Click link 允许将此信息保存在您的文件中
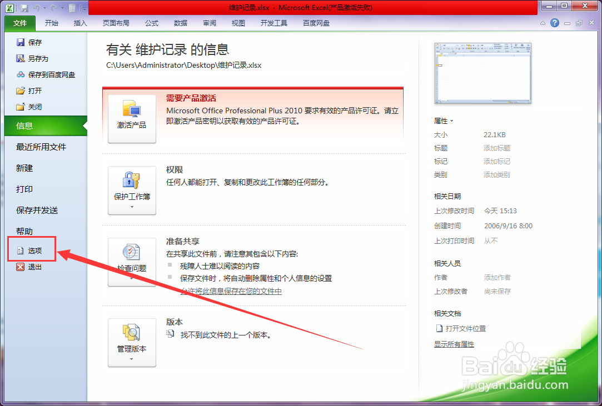The height and width of the screenshot is (406, 602). pyautogui.click(x=231, y=291)
